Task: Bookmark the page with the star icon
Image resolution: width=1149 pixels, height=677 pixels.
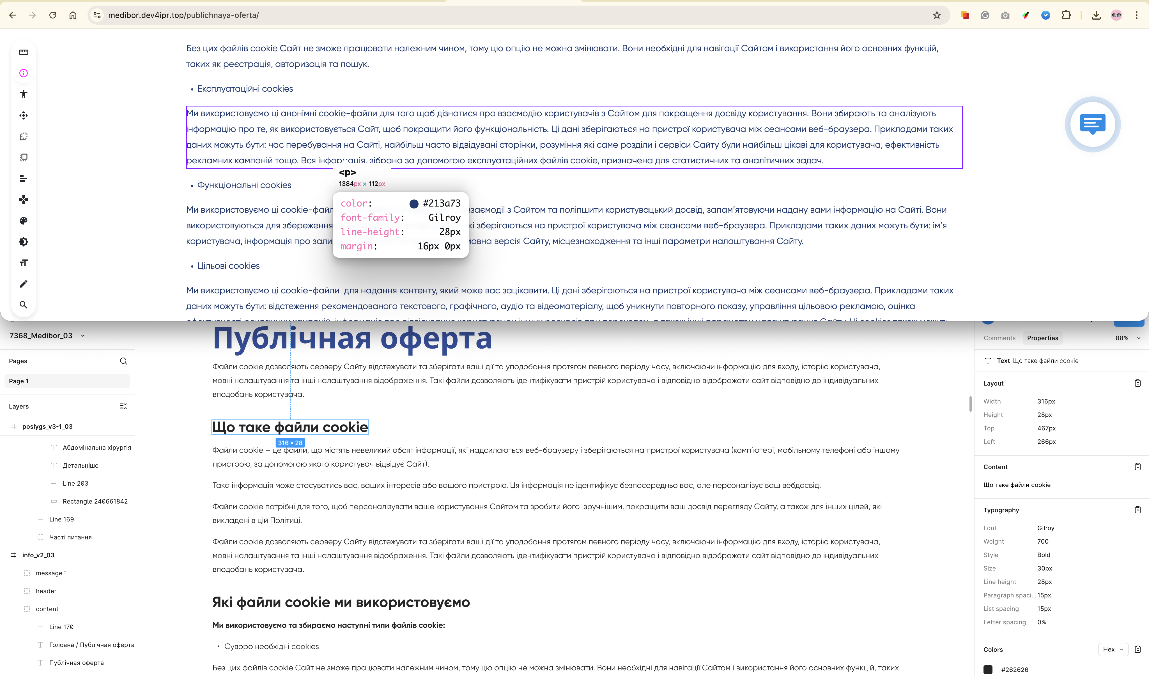Action: [937, 15]
